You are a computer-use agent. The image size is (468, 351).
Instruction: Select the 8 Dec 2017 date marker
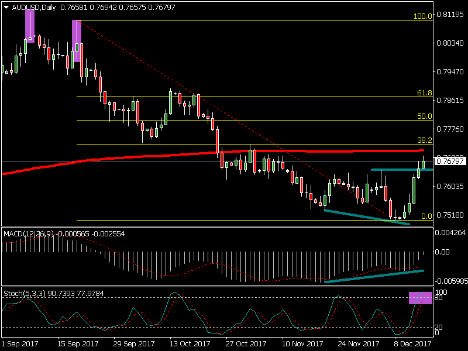coord(411,345)
